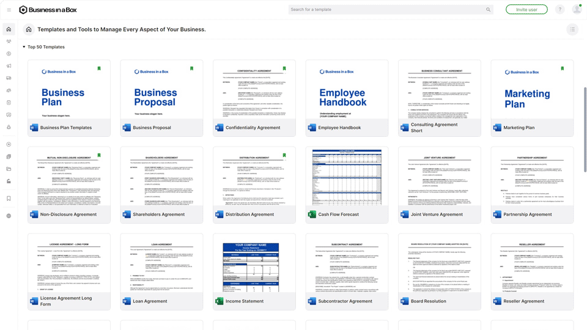The height and width of the screenshot is (330, 587).
Task: Click the home icon beside the page heading
Action: pos(29,29)
